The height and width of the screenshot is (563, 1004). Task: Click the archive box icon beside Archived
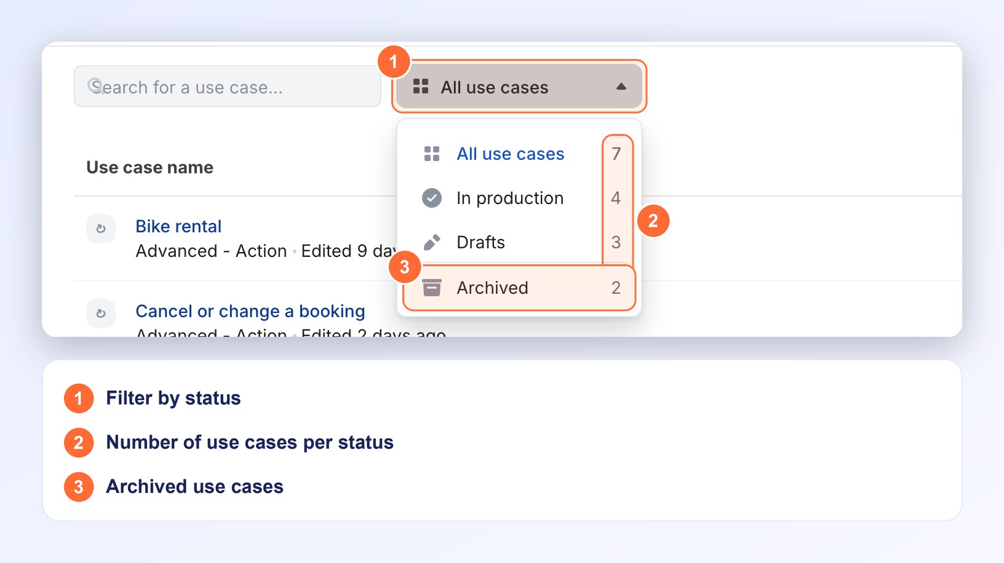(432, 288)
